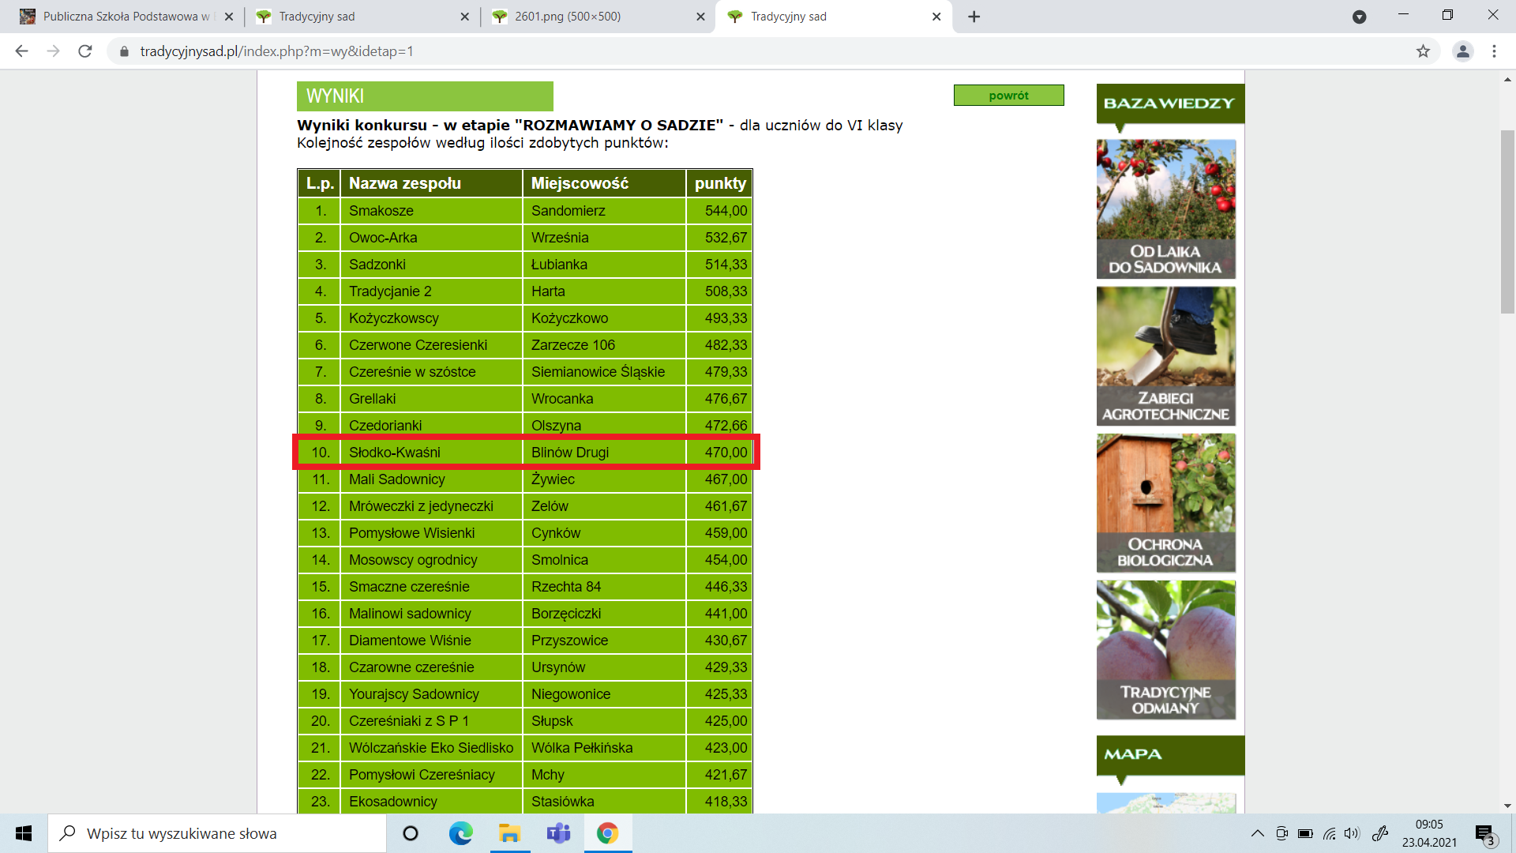Open Microsoft Edge from taskbar
Viewport: 1516px width, 853px height.
click(460, 833)
